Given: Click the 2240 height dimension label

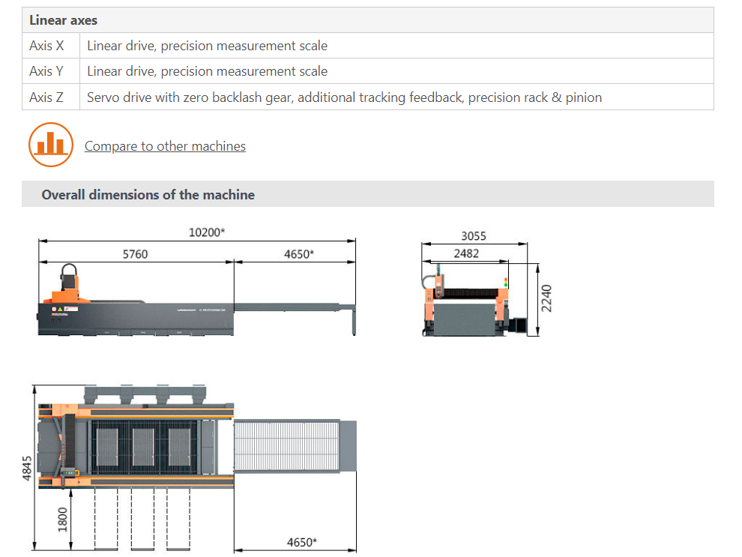Looking at the screenshot, I should tap(546, 298).
